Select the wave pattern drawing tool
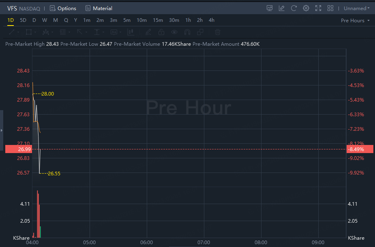The width and height of the screenshot is (375, 247). [46, 32]
